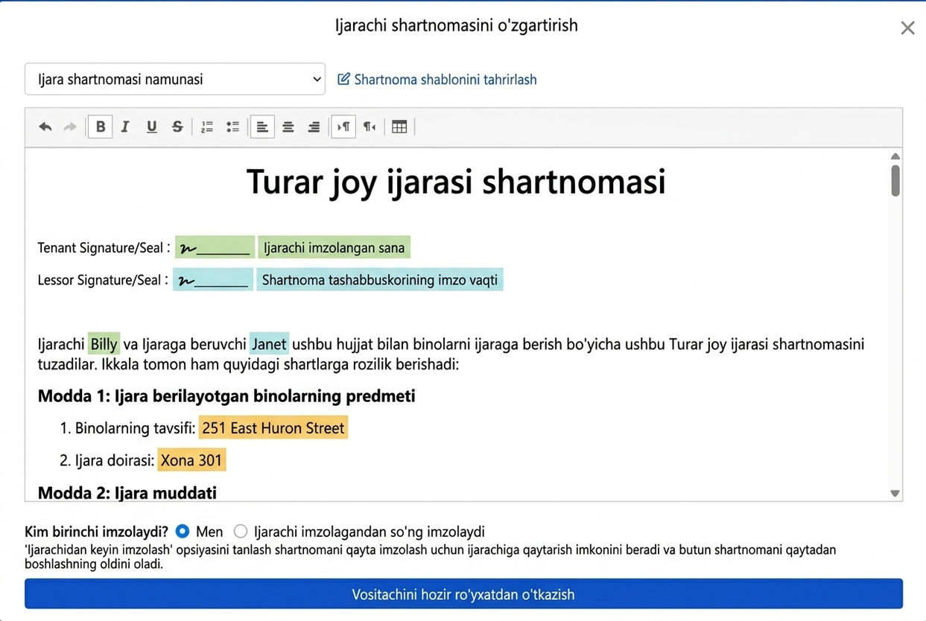Click the redo arrow icon

tap(70, 127)
